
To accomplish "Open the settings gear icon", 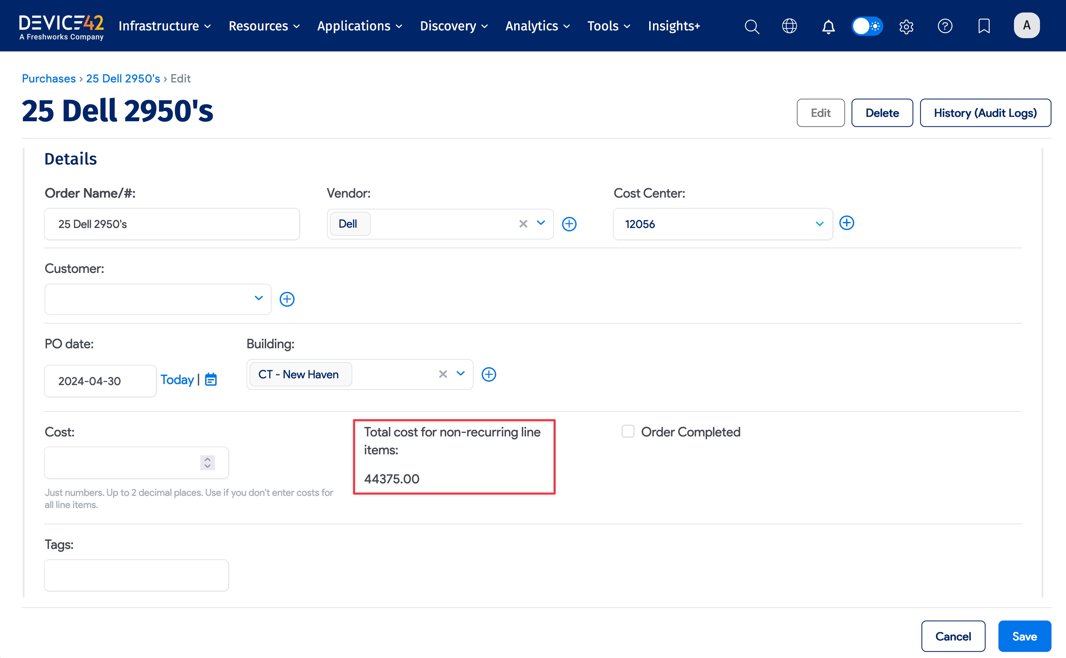I will tap(906, 27).
